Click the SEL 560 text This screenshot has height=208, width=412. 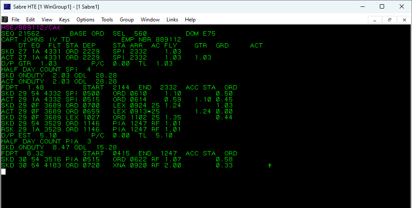pos(130,34)
